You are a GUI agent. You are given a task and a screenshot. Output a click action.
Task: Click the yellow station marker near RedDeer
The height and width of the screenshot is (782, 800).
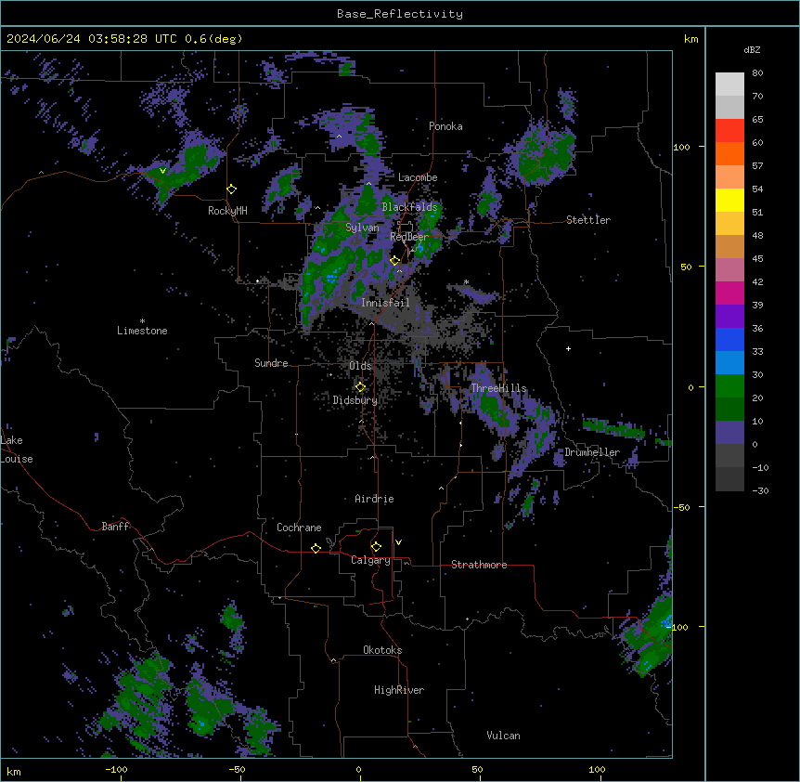point(395,261)
